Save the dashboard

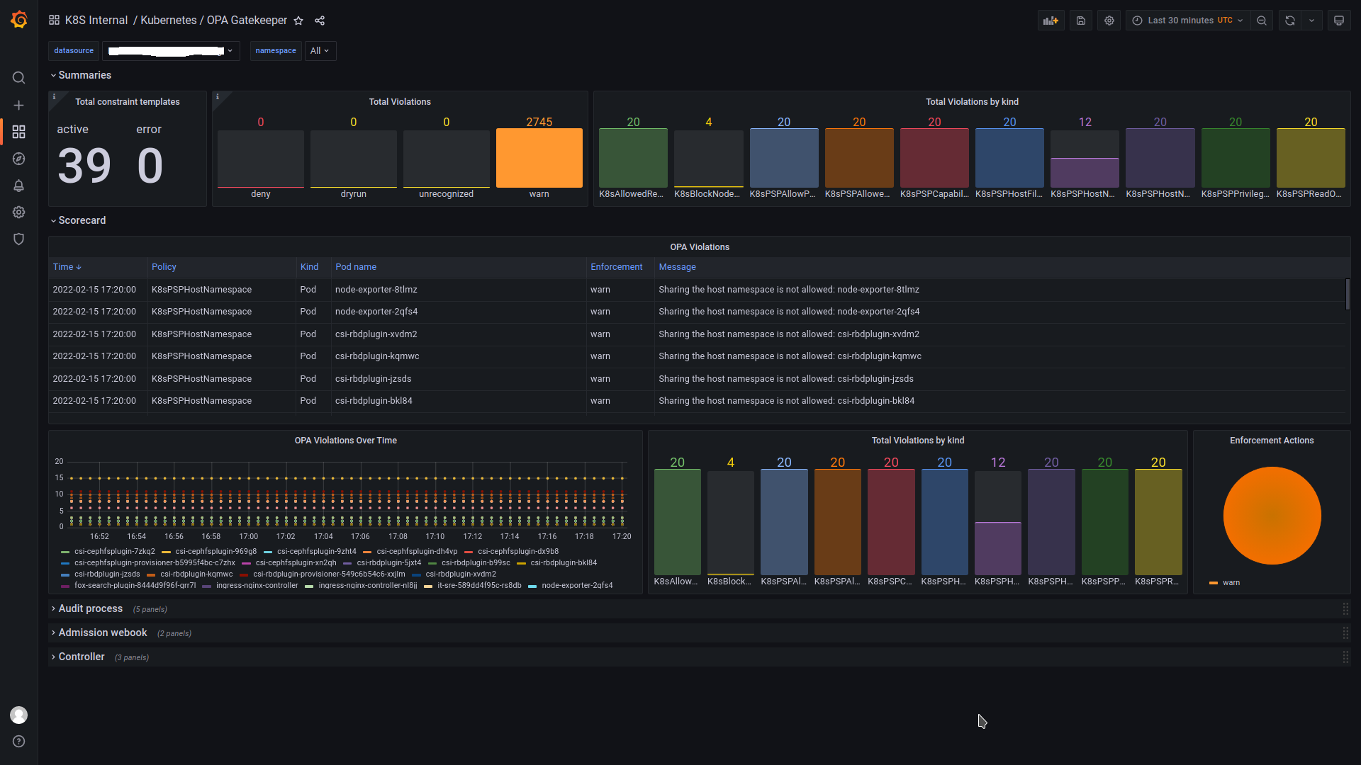click(x=1080, y=21)
